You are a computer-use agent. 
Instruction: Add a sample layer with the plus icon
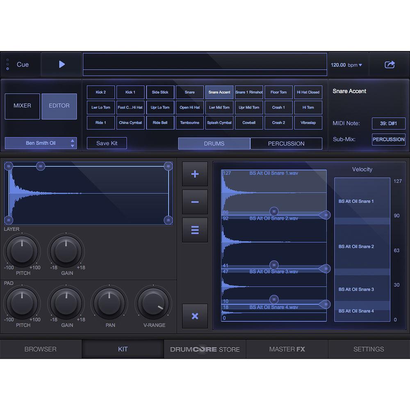[195, 173]
